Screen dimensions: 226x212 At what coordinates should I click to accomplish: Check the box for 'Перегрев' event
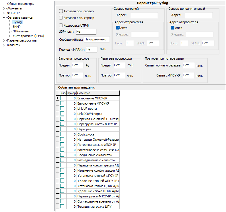(x=62, y=129)
